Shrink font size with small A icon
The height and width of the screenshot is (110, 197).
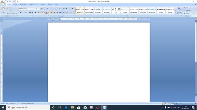[44, 9]
